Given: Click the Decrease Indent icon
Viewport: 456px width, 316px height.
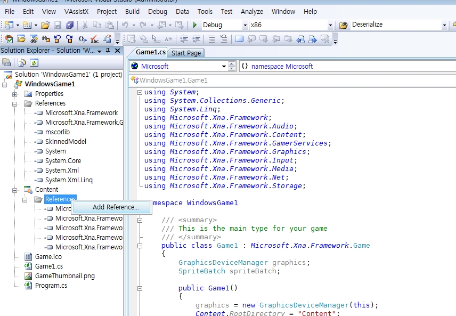Looking at the screenshot, I should 184,39.
